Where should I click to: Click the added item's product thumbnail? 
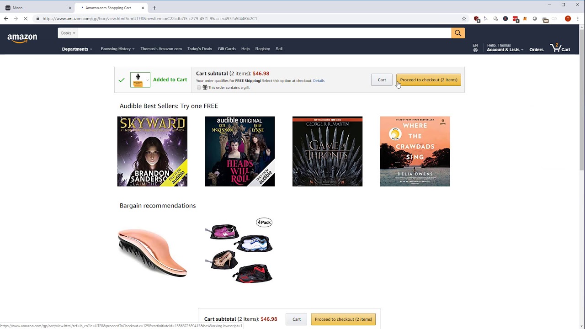point(140,80)
